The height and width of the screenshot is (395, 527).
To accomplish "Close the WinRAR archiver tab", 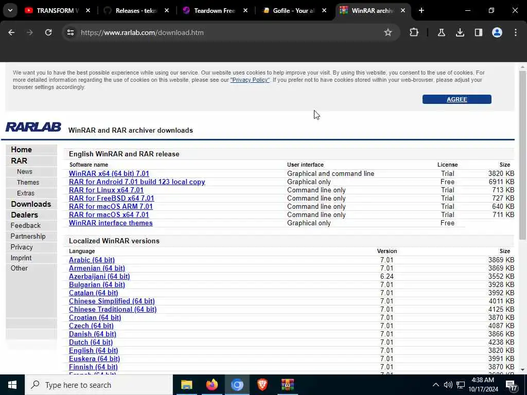I will coord(402,10).
